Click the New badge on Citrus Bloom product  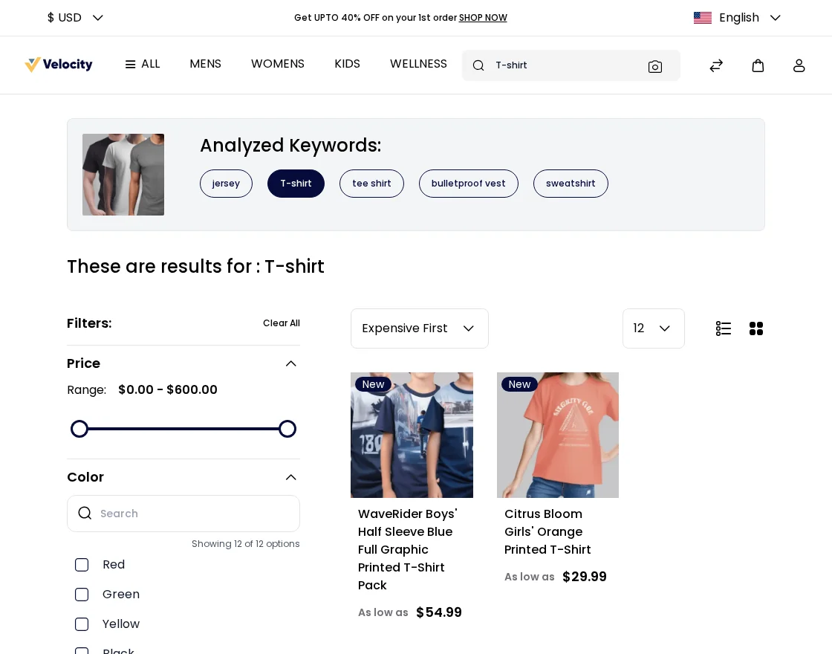point(519,384)
